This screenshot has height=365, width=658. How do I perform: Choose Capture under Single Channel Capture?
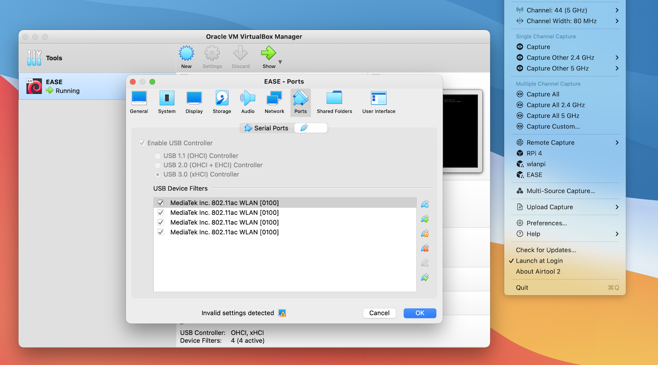565,47
